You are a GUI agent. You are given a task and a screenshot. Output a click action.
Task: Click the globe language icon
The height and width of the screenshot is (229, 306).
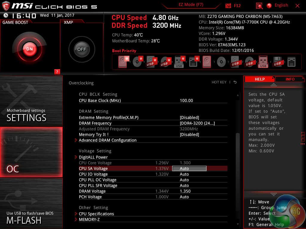(269, 6)
